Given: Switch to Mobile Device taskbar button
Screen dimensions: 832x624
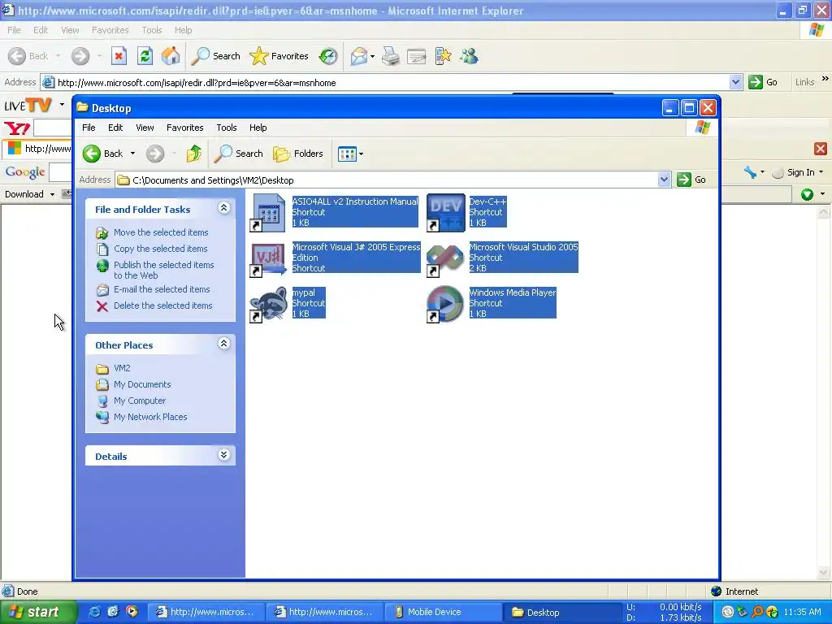Looking at the screenshot, I should click(443, 612).
